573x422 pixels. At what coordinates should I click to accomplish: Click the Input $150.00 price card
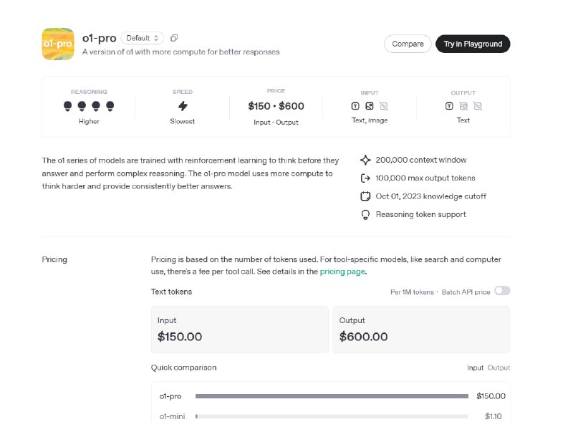coord(240,330)
